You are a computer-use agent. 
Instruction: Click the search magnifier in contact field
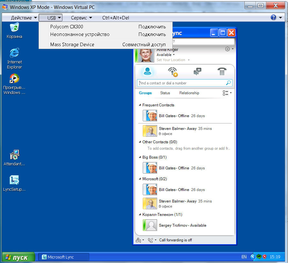click(x=228, y=83)
